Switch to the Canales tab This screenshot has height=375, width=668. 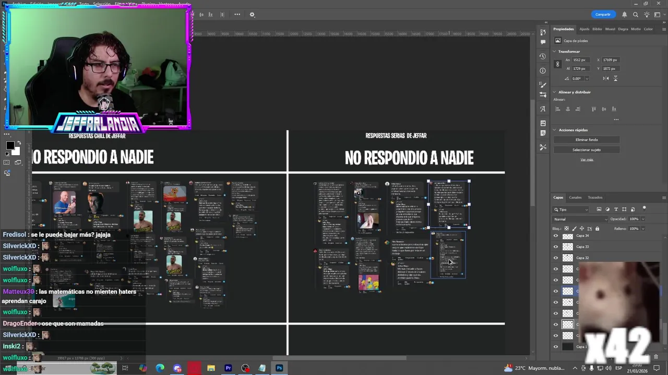575,197
